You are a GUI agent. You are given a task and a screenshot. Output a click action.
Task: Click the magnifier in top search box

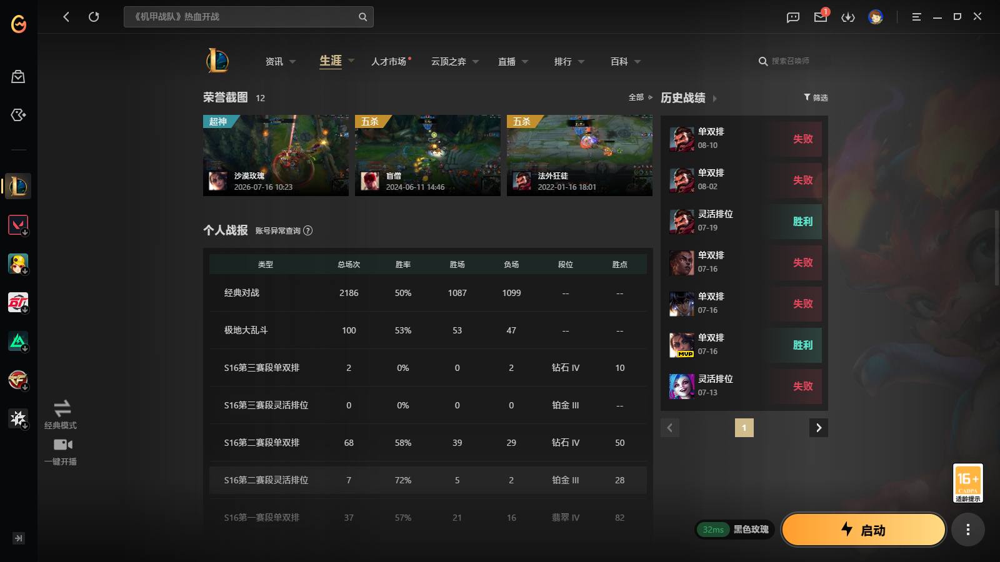click(x=362, y=17)
